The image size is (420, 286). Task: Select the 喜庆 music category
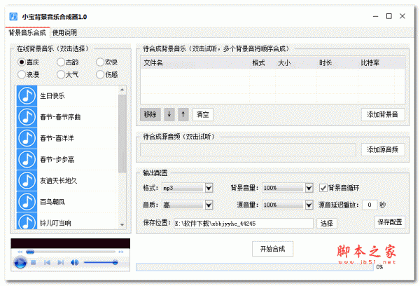(x=28, y=62)
